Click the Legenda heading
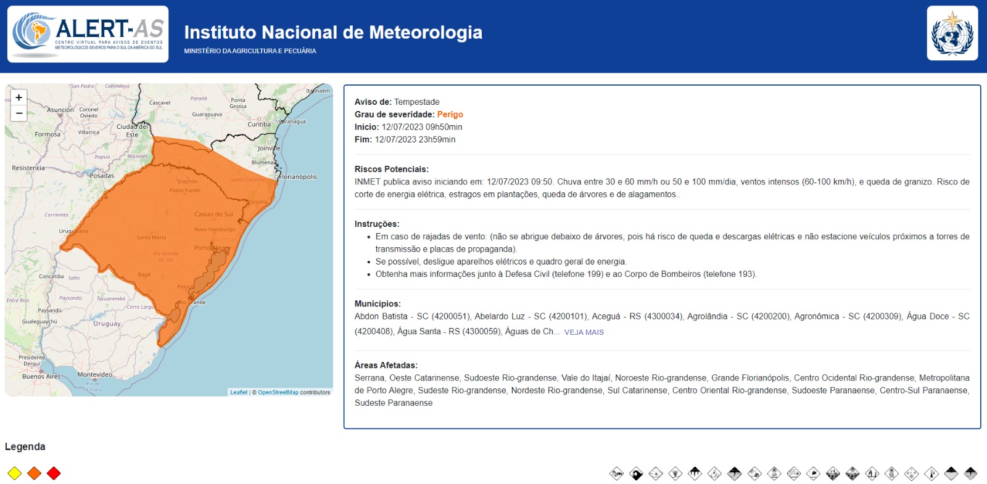This screenshot has height=484, width=987. (25, 446)
